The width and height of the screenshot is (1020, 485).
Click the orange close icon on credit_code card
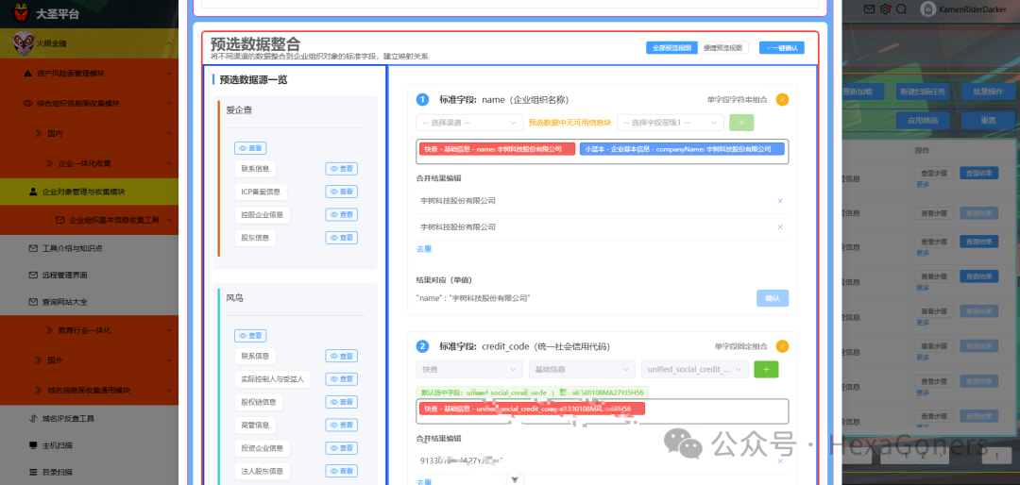(x=782, y=346)
